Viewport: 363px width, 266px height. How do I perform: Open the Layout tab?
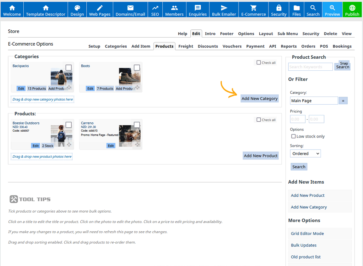(266, 34)
